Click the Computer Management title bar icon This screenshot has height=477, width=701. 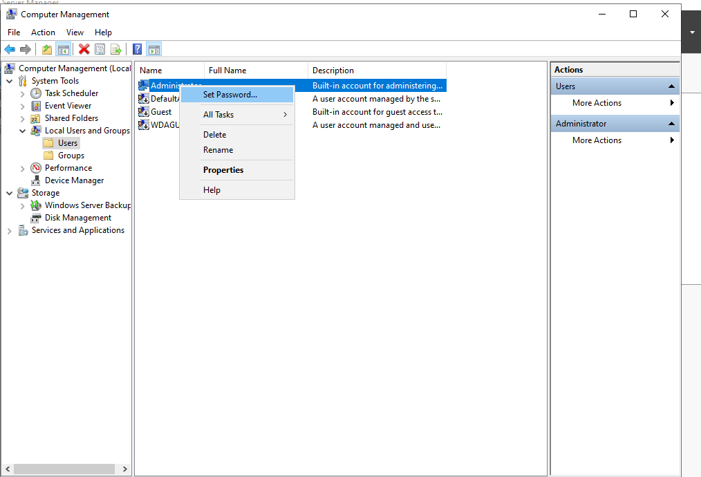(12, 15)
